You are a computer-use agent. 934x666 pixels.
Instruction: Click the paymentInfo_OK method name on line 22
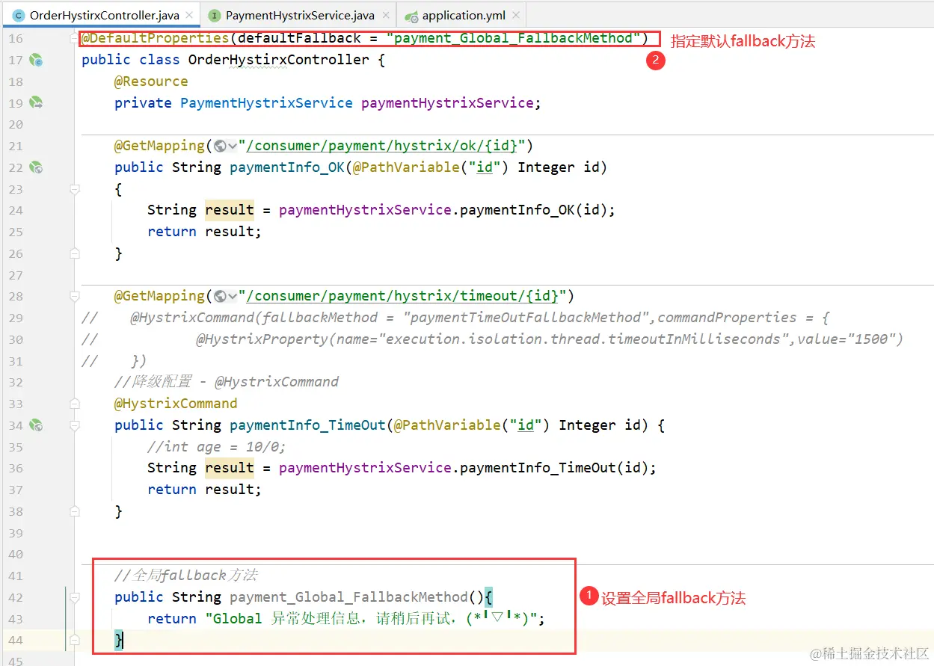tap(287, 167)
